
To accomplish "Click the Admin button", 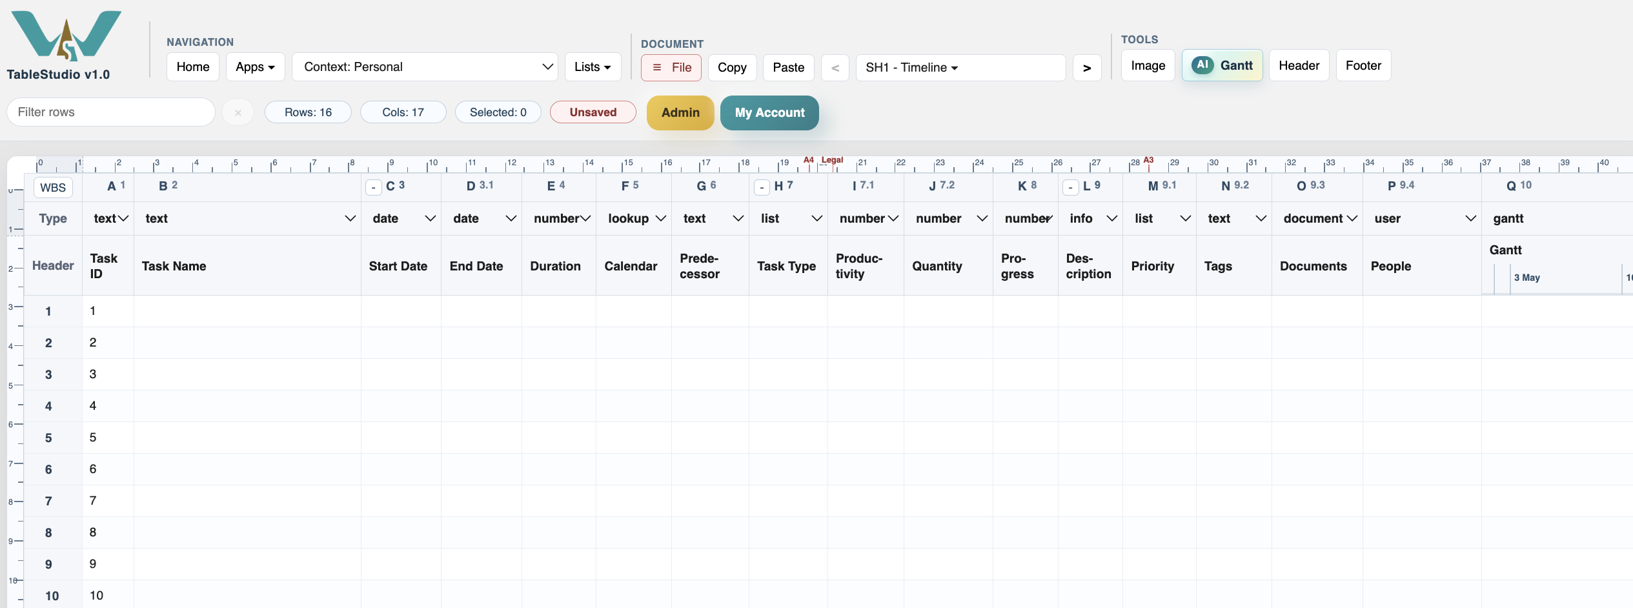I will coord(680,113).
